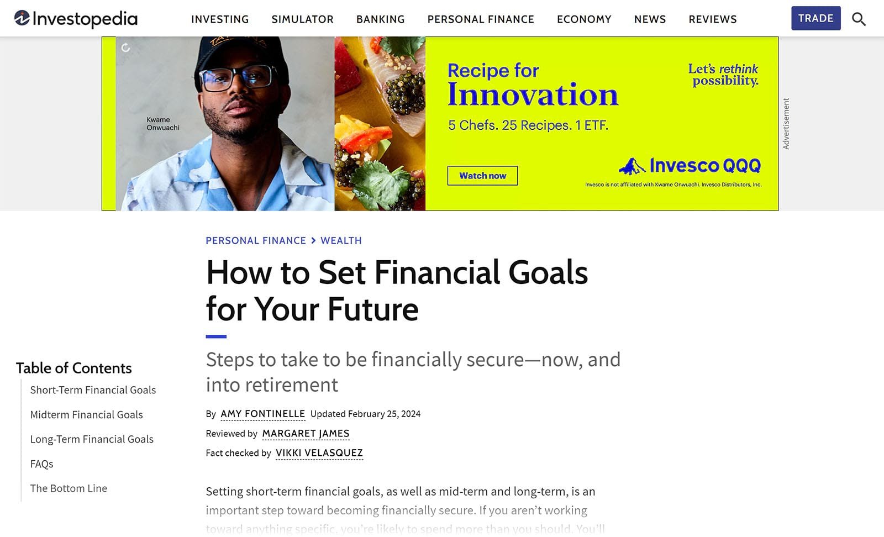Select FAQs in the Table of Contents
The image size is (884, 537).
(41, 464)
